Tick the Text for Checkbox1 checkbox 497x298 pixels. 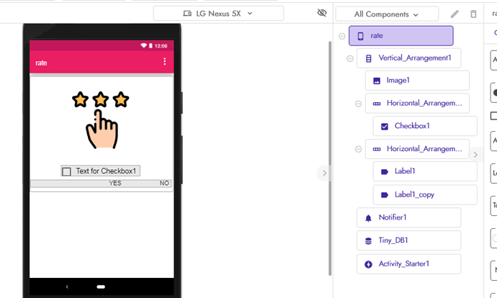tap(66, 171)
